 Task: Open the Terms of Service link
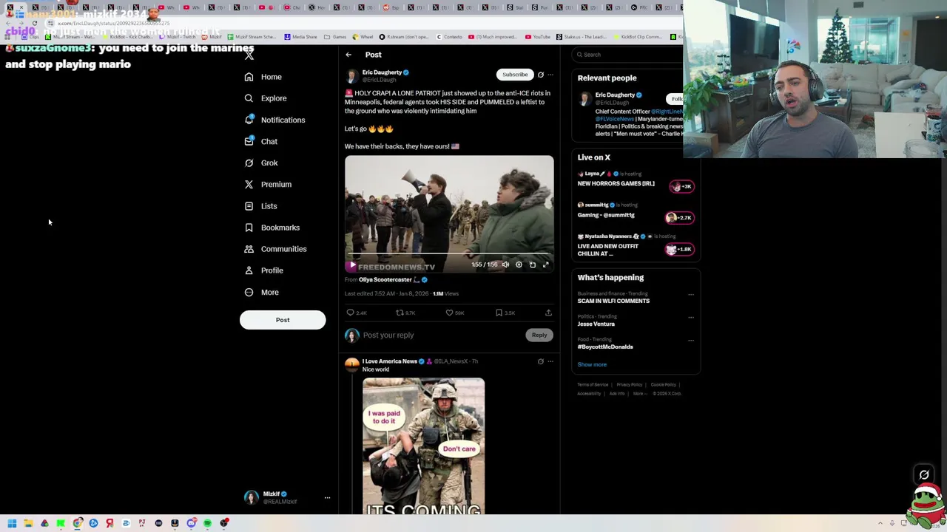tap(593, 384)
